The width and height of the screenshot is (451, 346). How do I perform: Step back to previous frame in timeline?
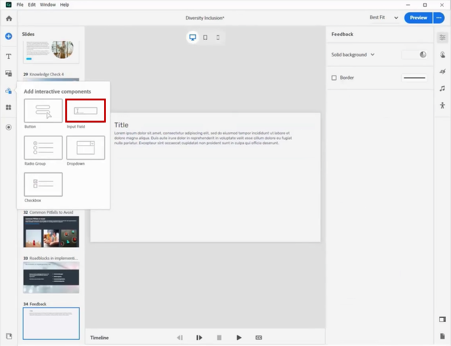click(180, 338)
